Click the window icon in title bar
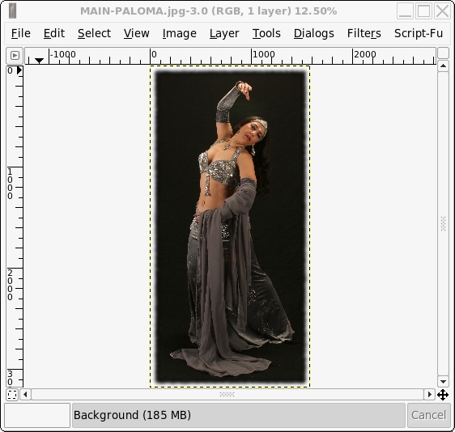 [x=12, y=11]
